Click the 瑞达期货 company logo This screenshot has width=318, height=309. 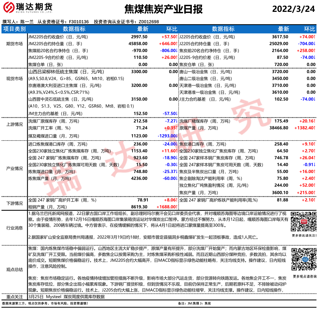coord(28,8)
